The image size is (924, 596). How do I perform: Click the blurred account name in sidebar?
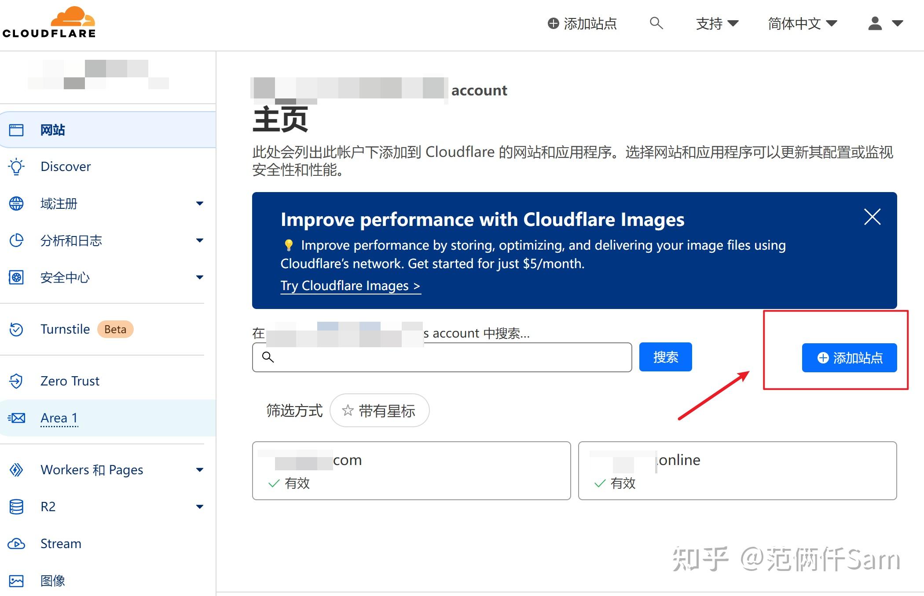point(99,75)
